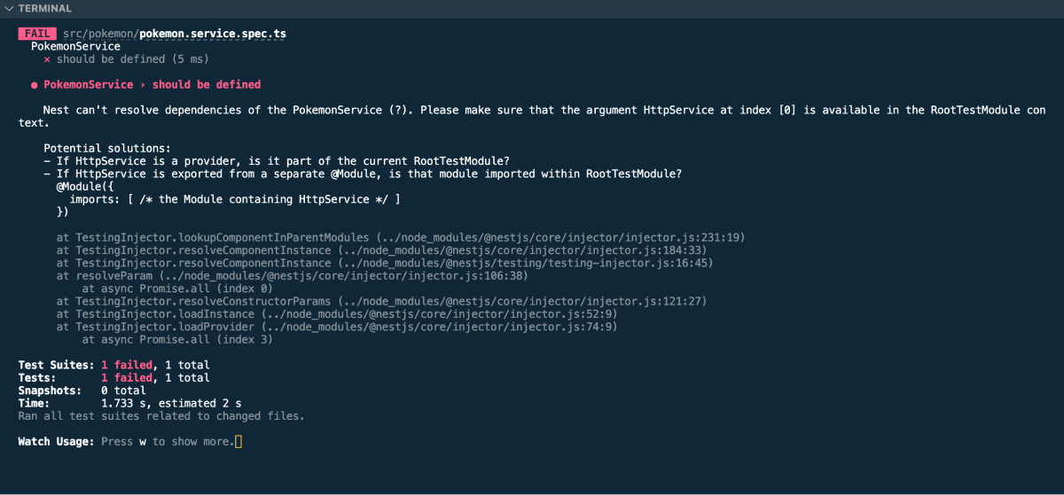Click the terminal cursor after 'show more.'
1064x495 pixels.
[x=238, y=441]
